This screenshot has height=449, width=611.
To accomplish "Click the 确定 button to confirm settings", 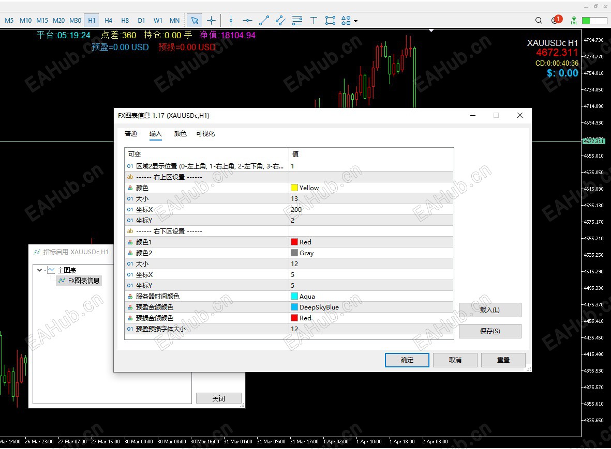I will (x=407, y=360).
